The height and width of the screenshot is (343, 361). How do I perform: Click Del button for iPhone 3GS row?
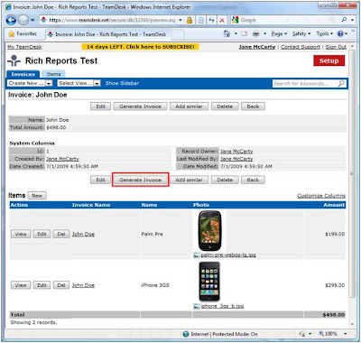point(61,285)
